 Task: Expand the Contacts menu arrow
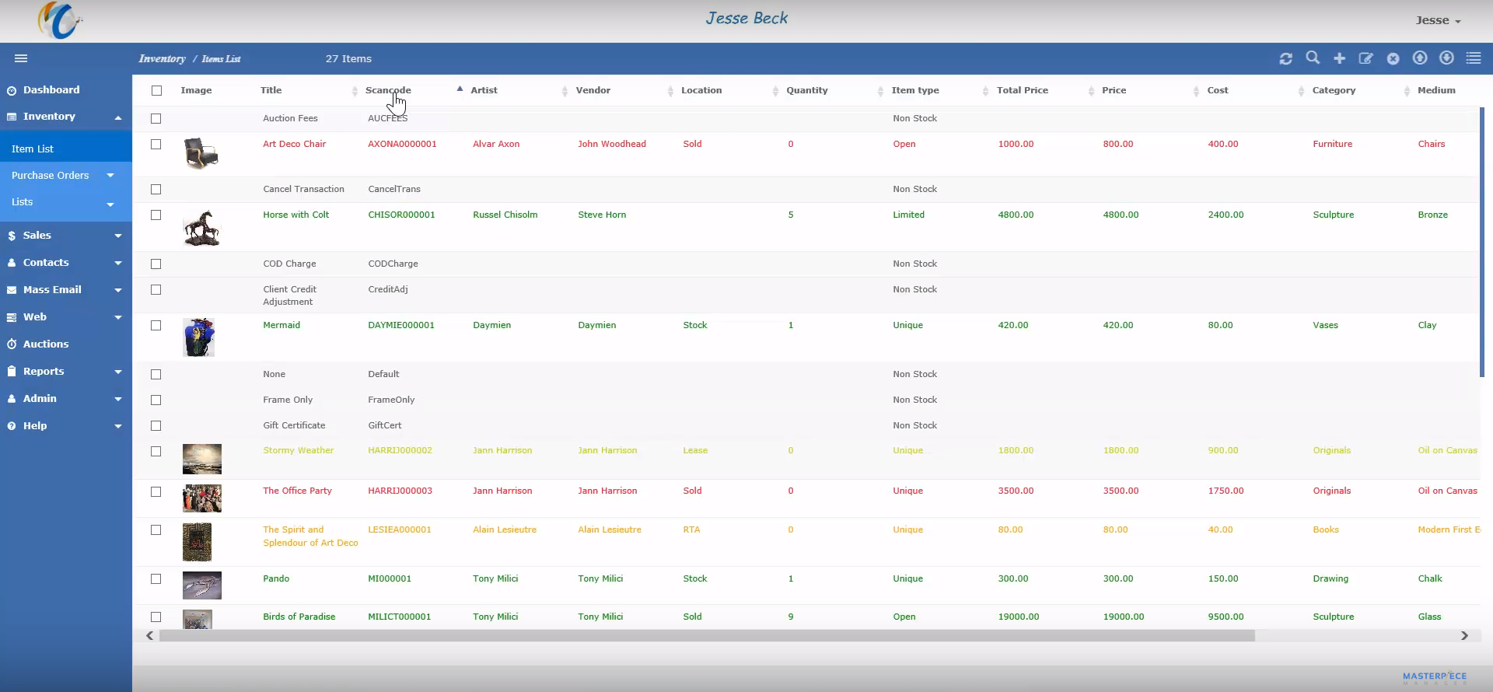[x=118, y=263]
